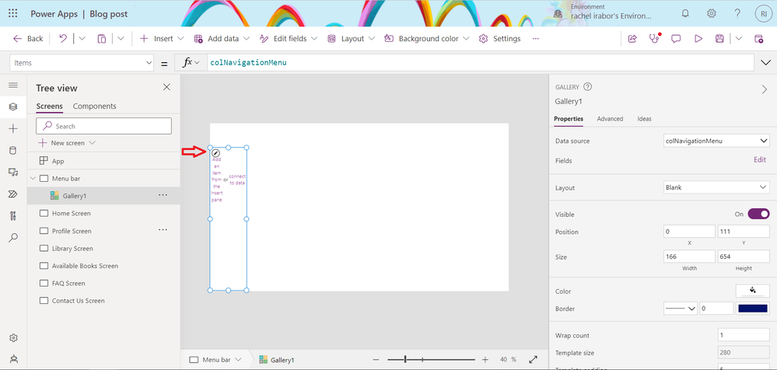777x370 pixels.
Task: Open Settings in the command bar
Action: 499,39
